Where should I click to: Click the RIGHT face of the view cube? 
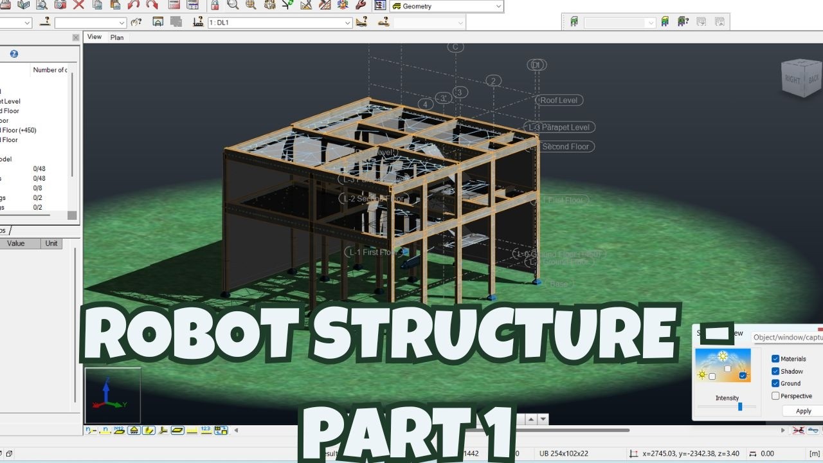(x=792, y=80)
